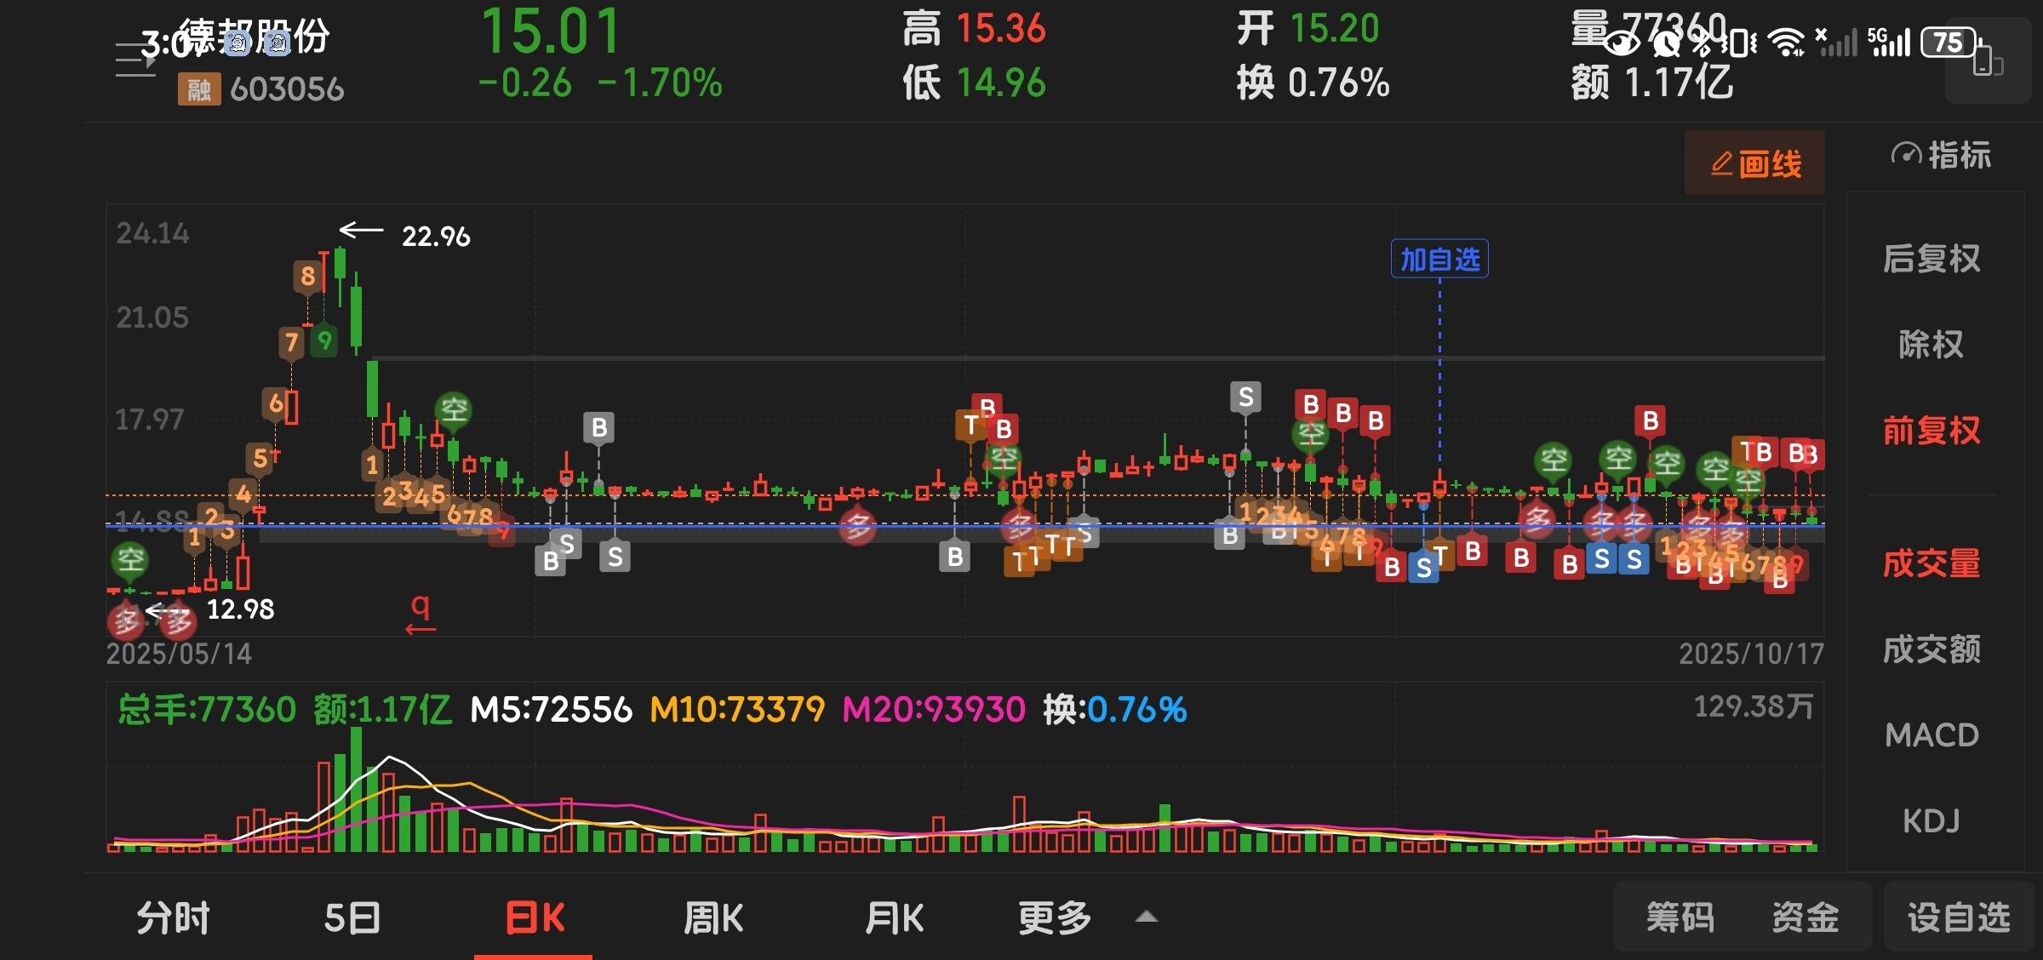Switch sub-chart to KDJ indicator

pyautogui.click(x=1931, y=820)
